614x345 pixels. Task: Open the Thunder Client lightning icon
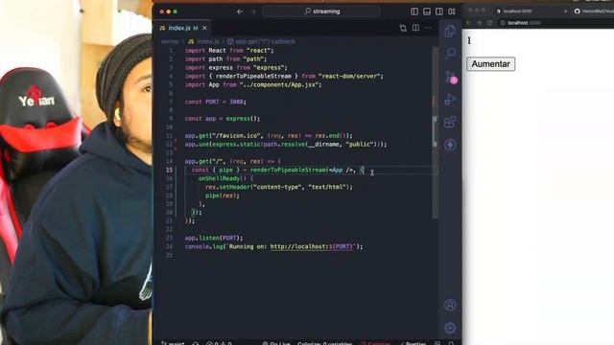pos(450,145)
